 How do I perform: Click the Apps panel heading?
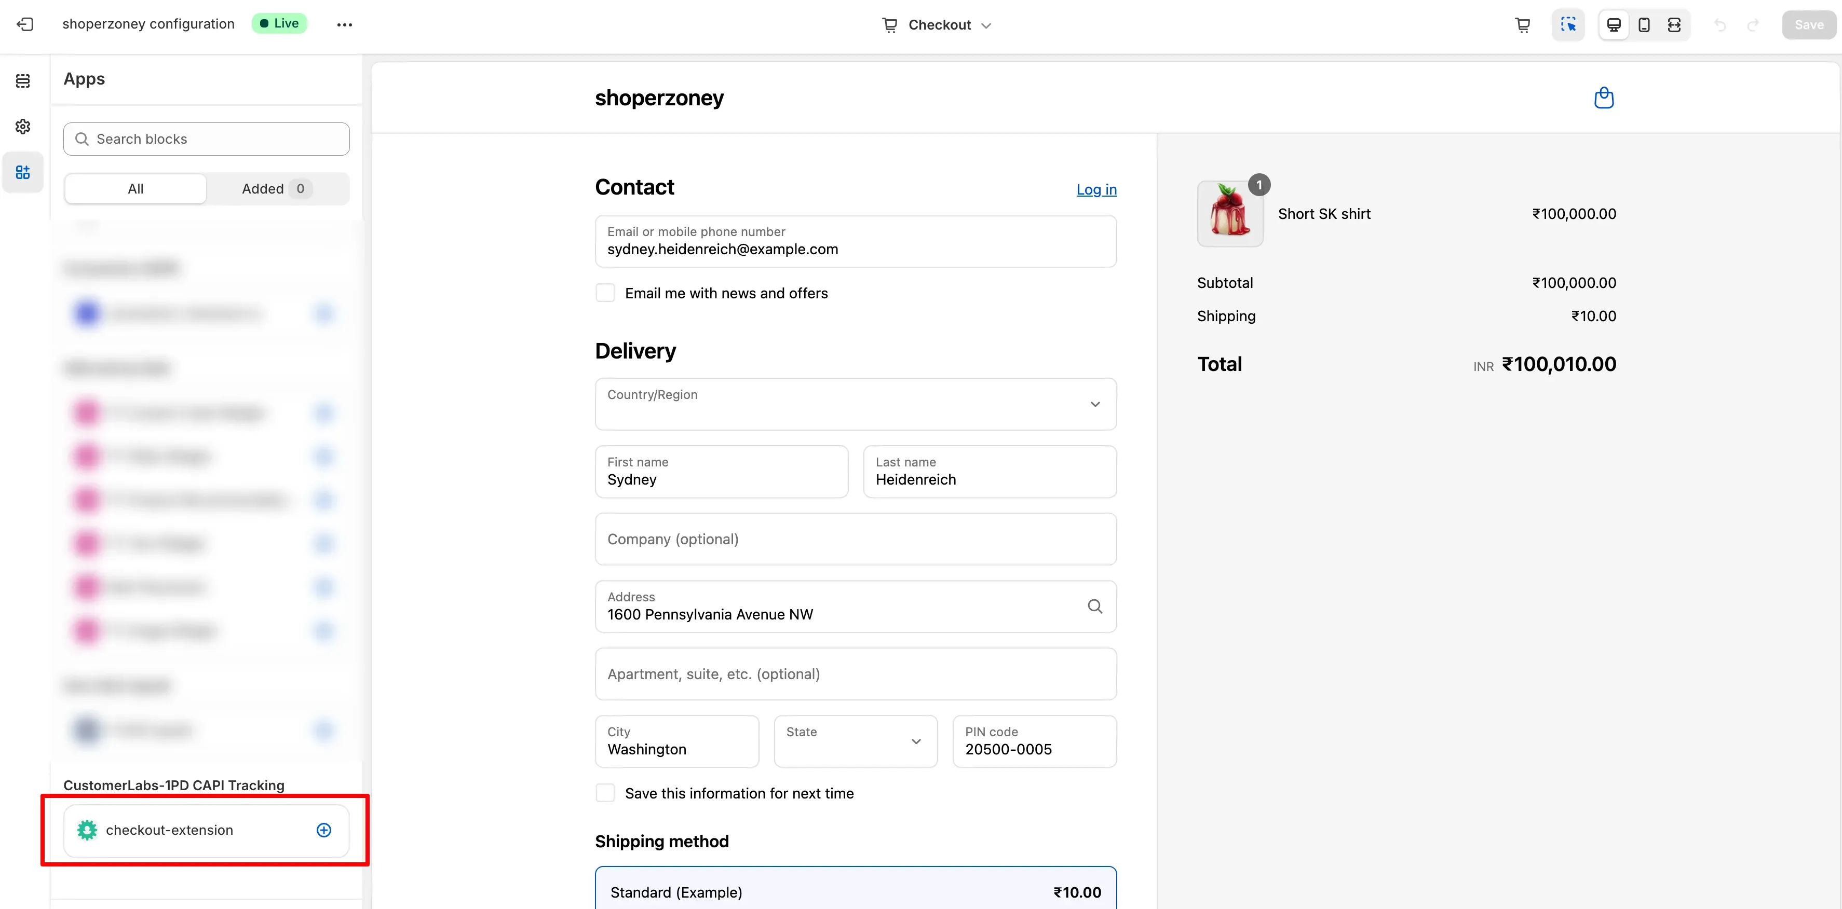coord(84,79)
